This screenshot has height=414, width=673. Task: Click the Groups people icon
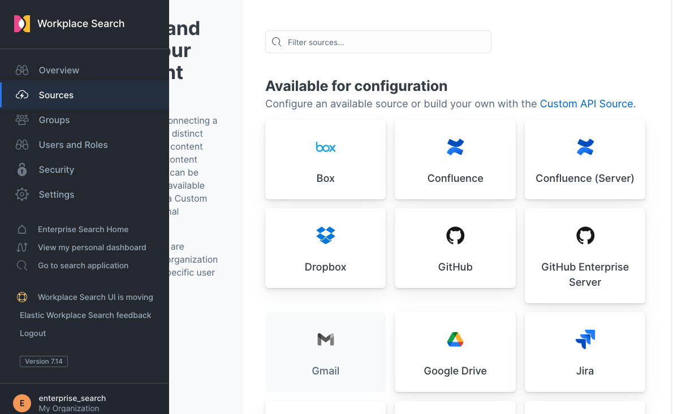21,120
